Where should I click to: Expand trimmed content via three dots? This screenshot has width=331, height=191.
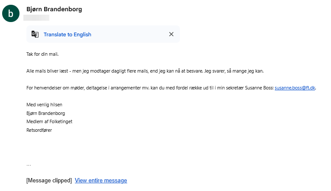(x=29, y=165)
